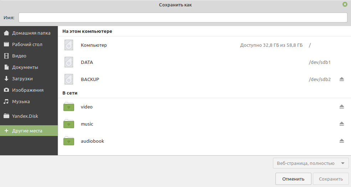
Task: Eject the audiobook network folder
Action: tap(341, 141)
